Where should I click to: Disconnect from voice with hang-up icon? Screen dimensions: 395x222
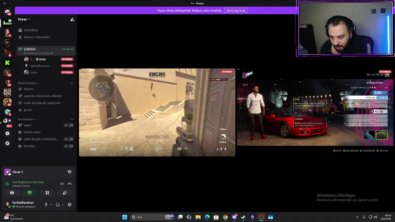(x=69, y=184)
